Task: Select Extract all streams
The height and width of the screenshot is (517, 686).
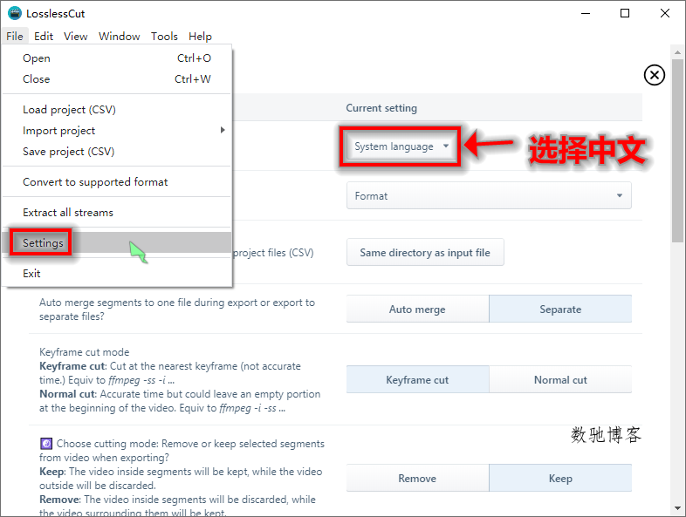Action: 117,213
